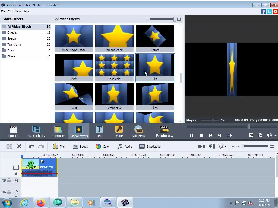Choose the Skew effect

click(155, 97)
